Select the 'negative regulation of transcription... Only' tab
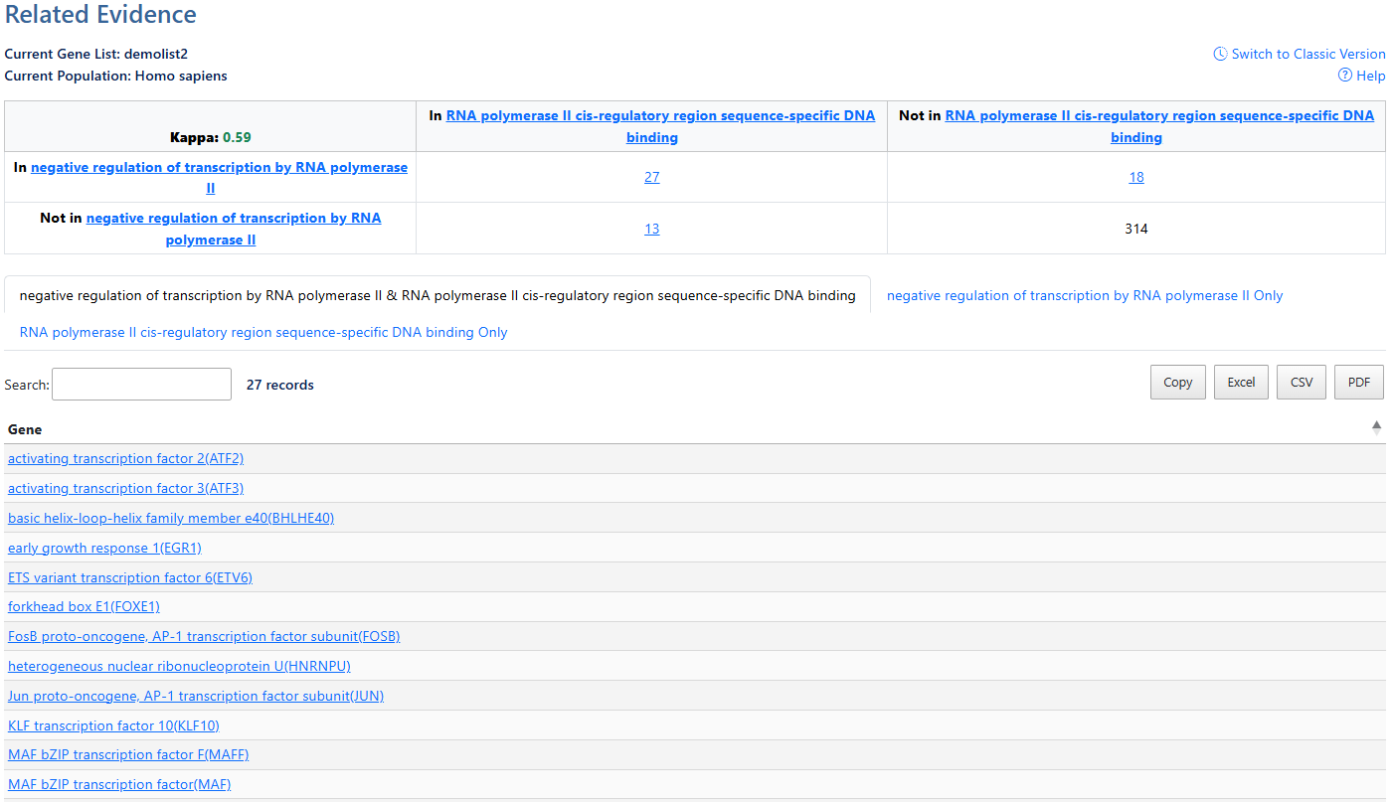Screen dimensions: 1393x802 click(x=1085, y=295)
